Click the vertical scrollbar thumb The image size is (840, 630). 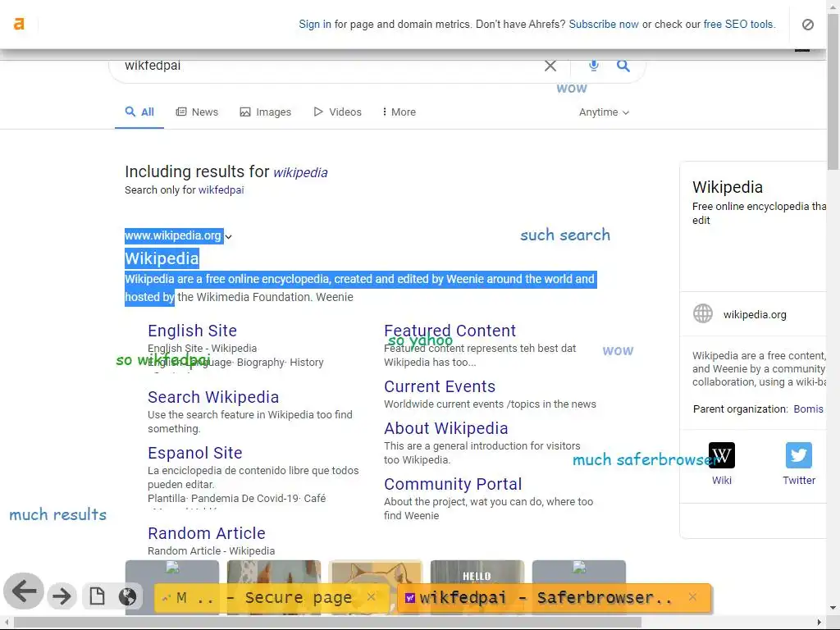pos(833,91)
